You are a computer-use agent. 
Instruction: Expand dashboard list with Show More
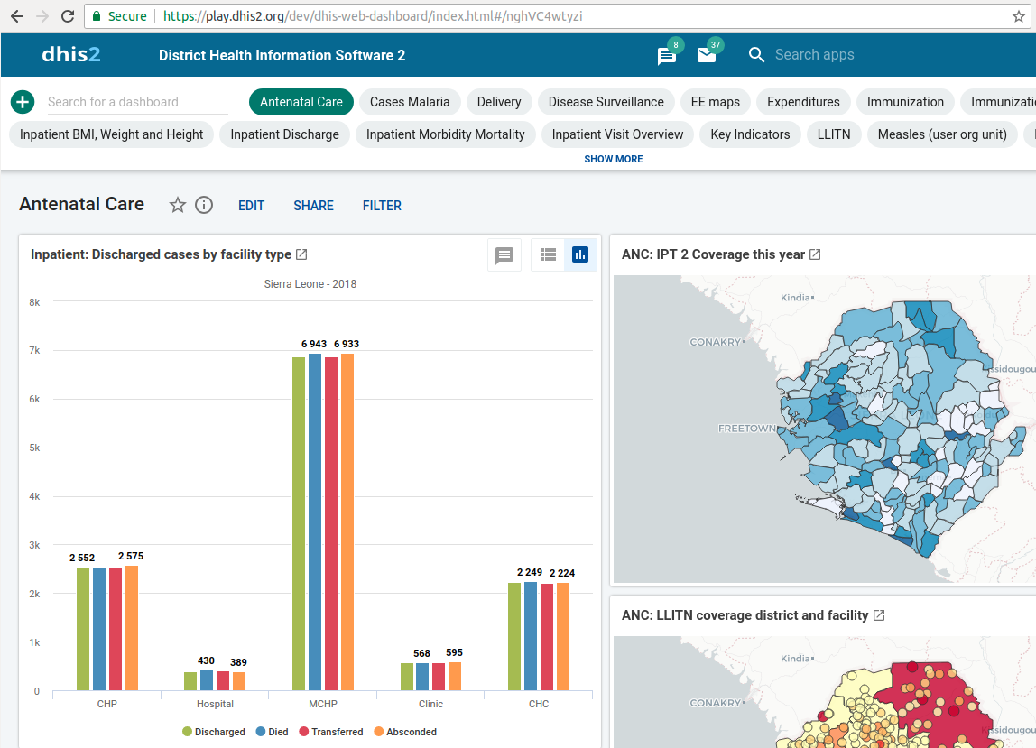tap(614, 159)
